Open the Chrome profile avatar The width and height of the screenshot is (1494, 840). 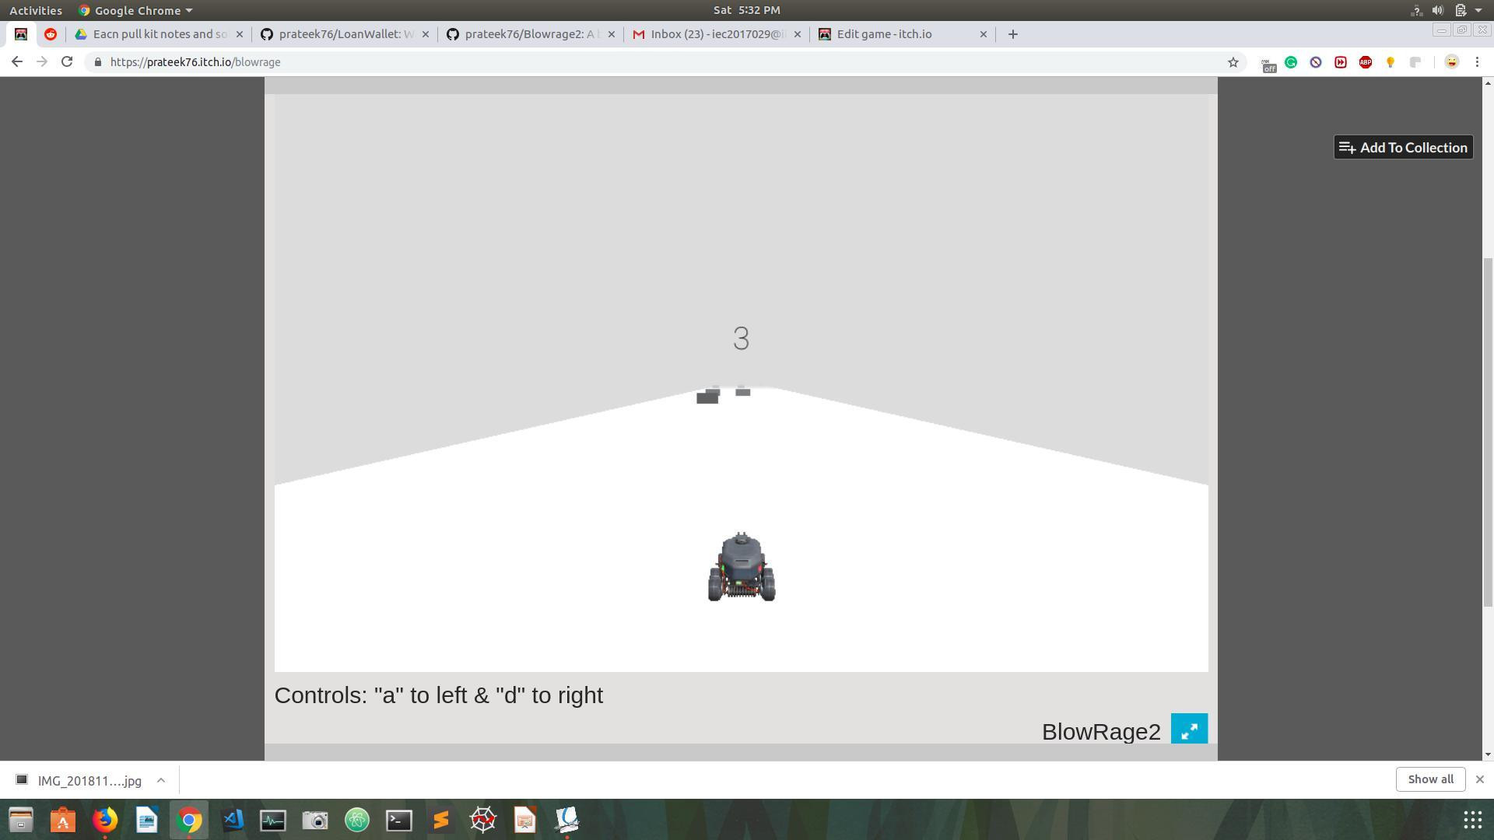click(x=1452, y=62)
